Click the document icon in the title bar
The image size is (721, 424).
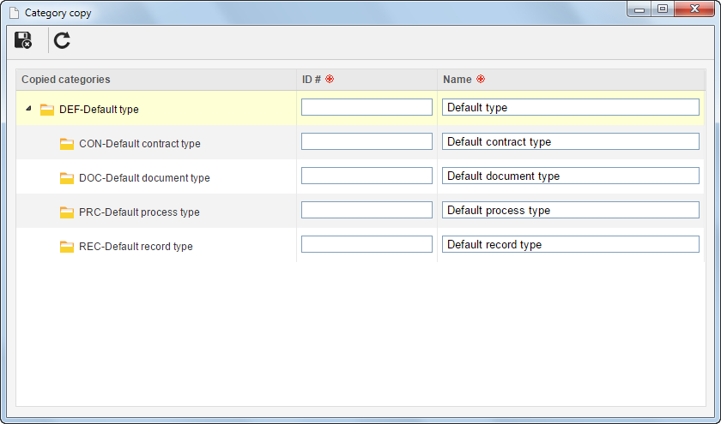click(x=15, y=13)
